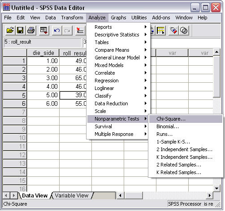This screenshot has height=211, width=225.
Task: Select Nonparametric Tests menu entry
Action: pyautogui.click(x=118, y=119)
